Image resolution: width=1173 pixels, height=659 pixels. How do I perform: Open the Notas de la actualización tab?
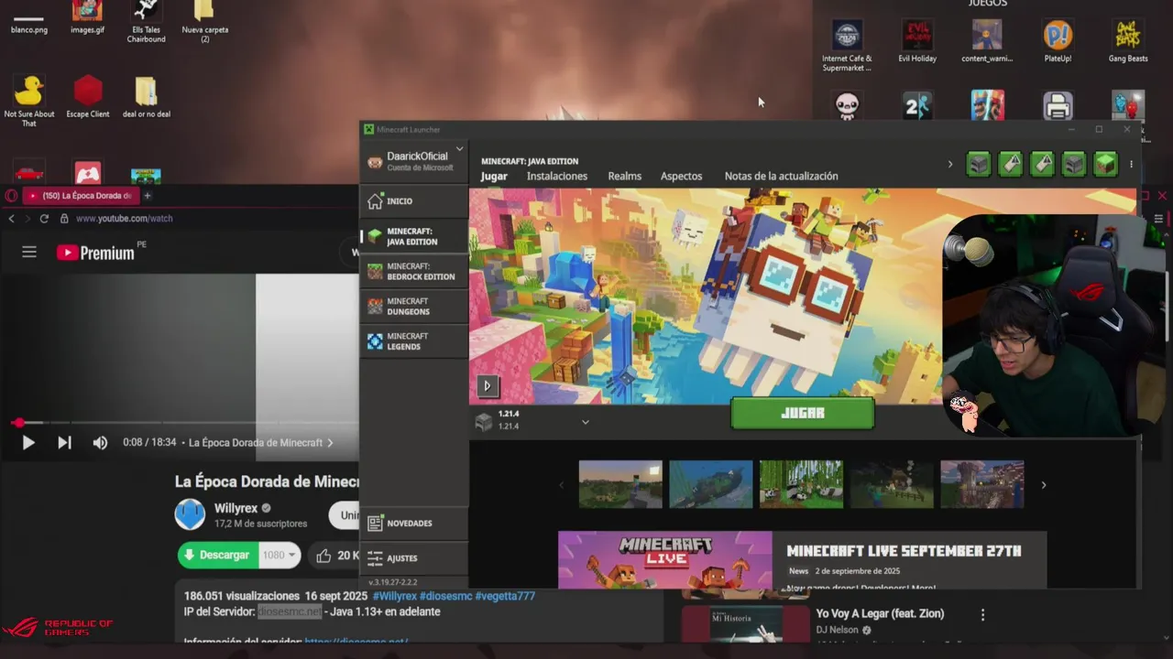click(781, 176)
